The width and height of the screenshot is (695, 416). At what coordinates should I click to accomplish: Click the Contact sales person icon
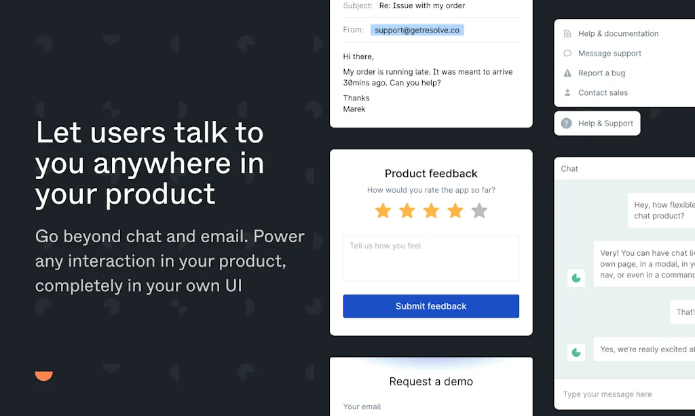coord(567,93)
